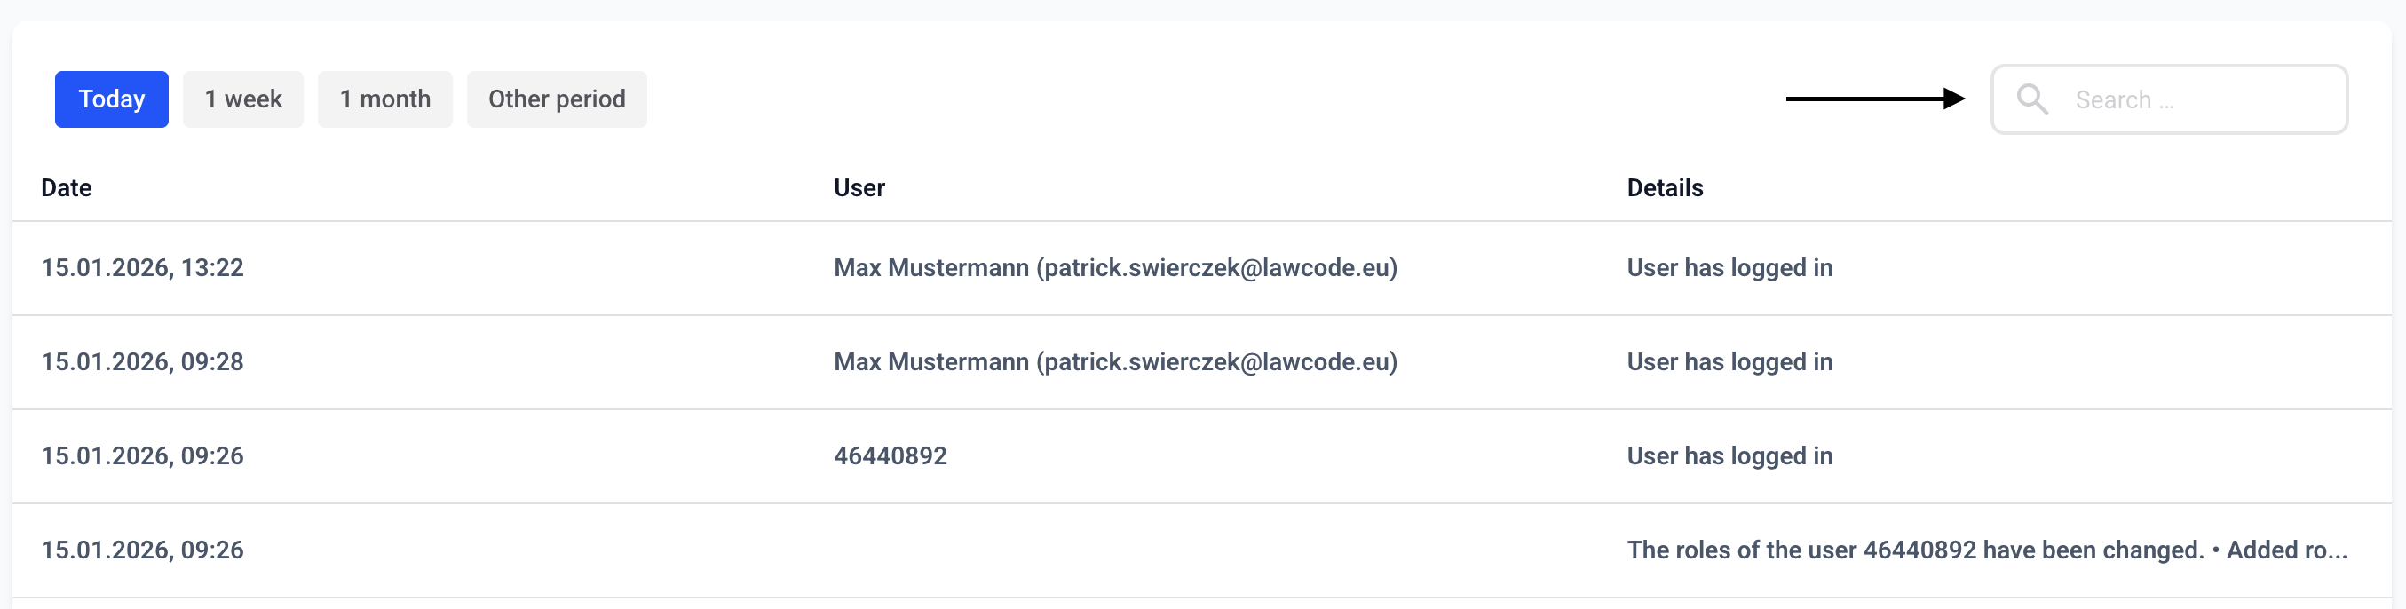Switch to the 1 week filter
This screenshot has height=609, width=2406.
point(243,99)
